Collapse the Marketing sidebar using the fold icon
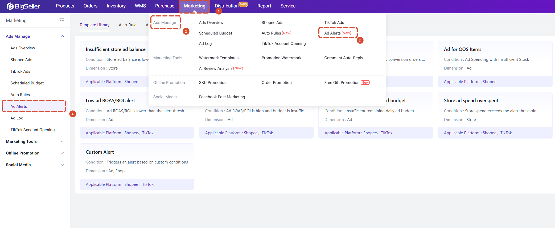Screen dimensions: 555x228 pyautogui.click(x=61, y=20)
